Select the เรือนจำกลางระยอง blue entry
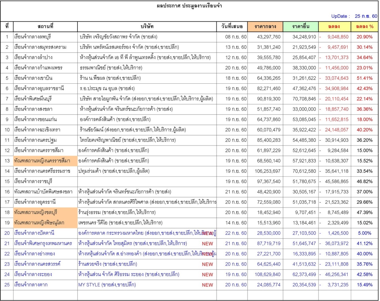This screenshot has height=301, width=380. click(33, 274)
